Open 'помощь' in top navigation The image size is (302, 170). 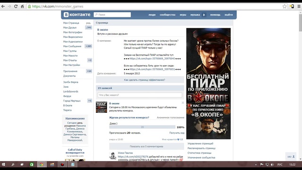(x=215, y=15)
